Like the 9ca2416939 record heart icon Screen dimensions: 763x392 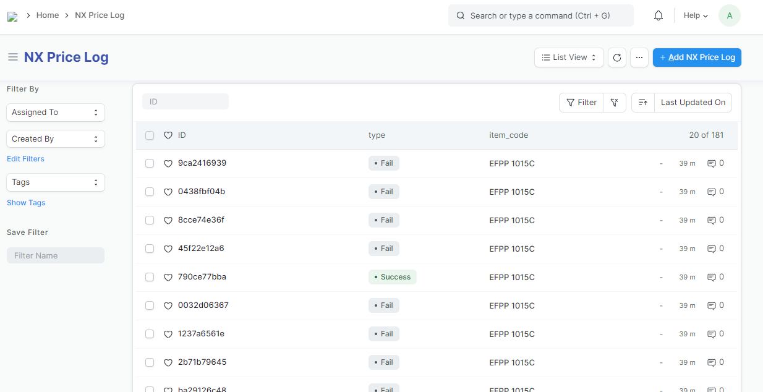[168, 164]
